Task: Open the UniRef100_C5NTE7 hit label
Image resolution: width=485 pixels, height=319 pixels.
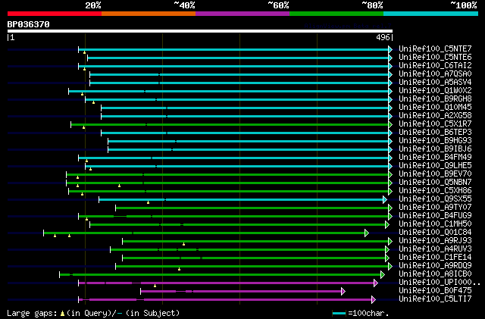Action: 435,49
